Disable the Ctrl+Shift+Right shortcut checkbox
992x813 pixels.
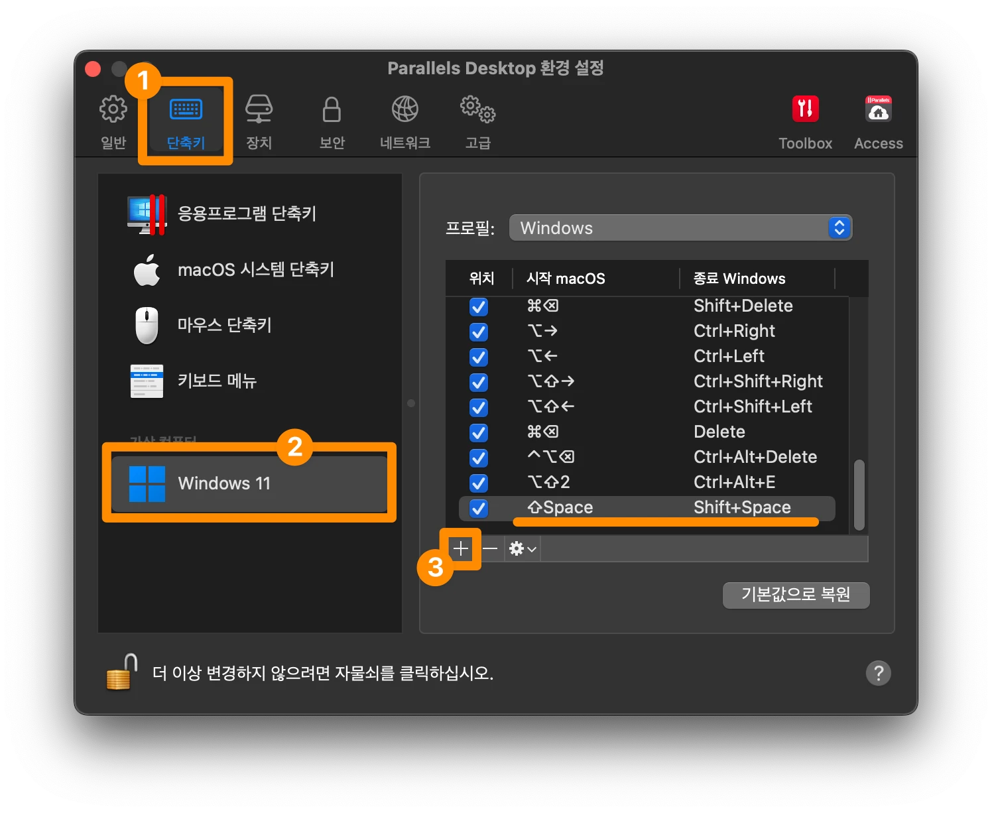click(x=479, y=382)
